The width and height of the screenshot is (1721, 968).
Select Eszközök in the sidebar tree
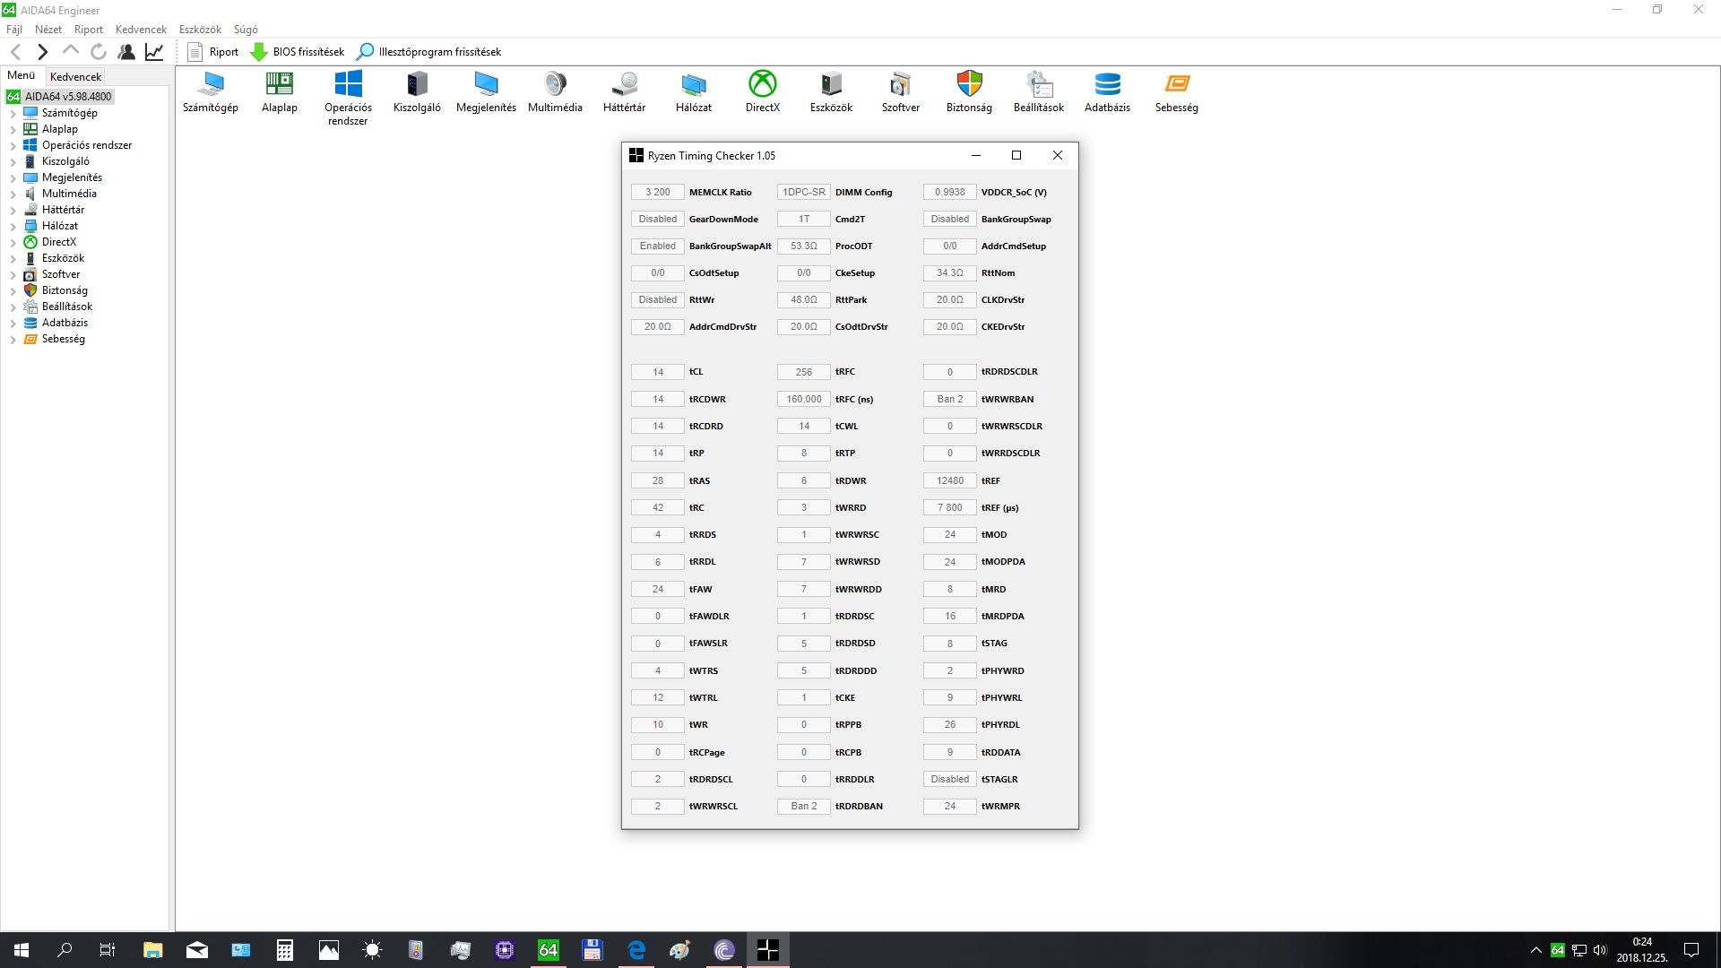pyautogui.click(x=63, y=258)
